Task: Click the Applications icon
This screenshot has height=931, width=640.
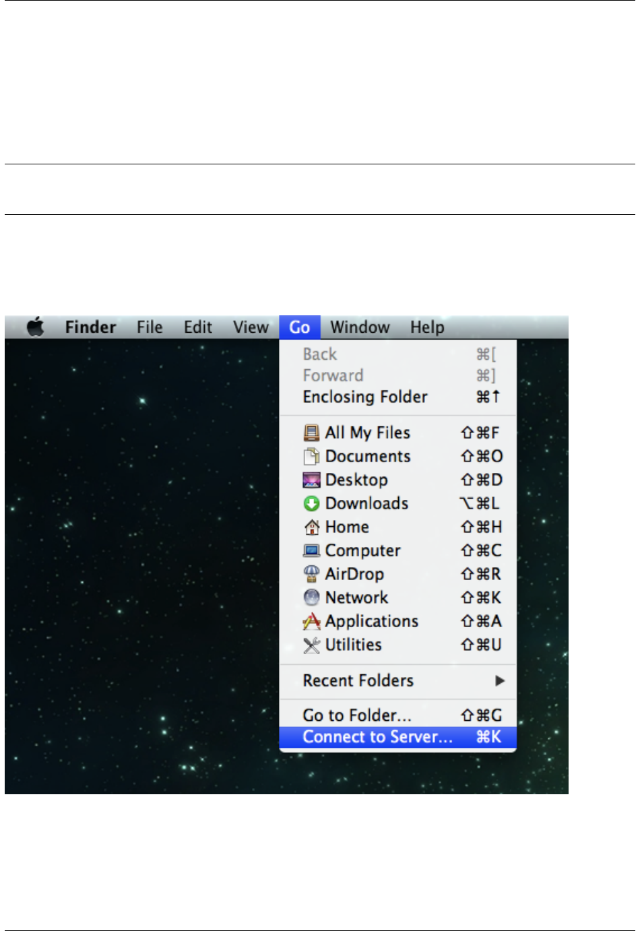Action: (311, 621)
